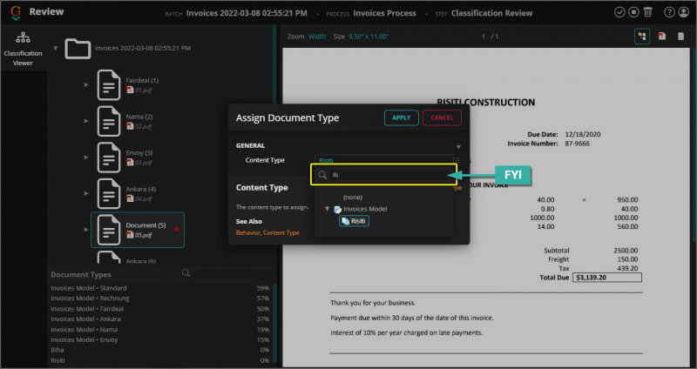The width and height of the screenshot is (697, 369).
Task: Click the 02.pdf file name
Action: point(144,126)
